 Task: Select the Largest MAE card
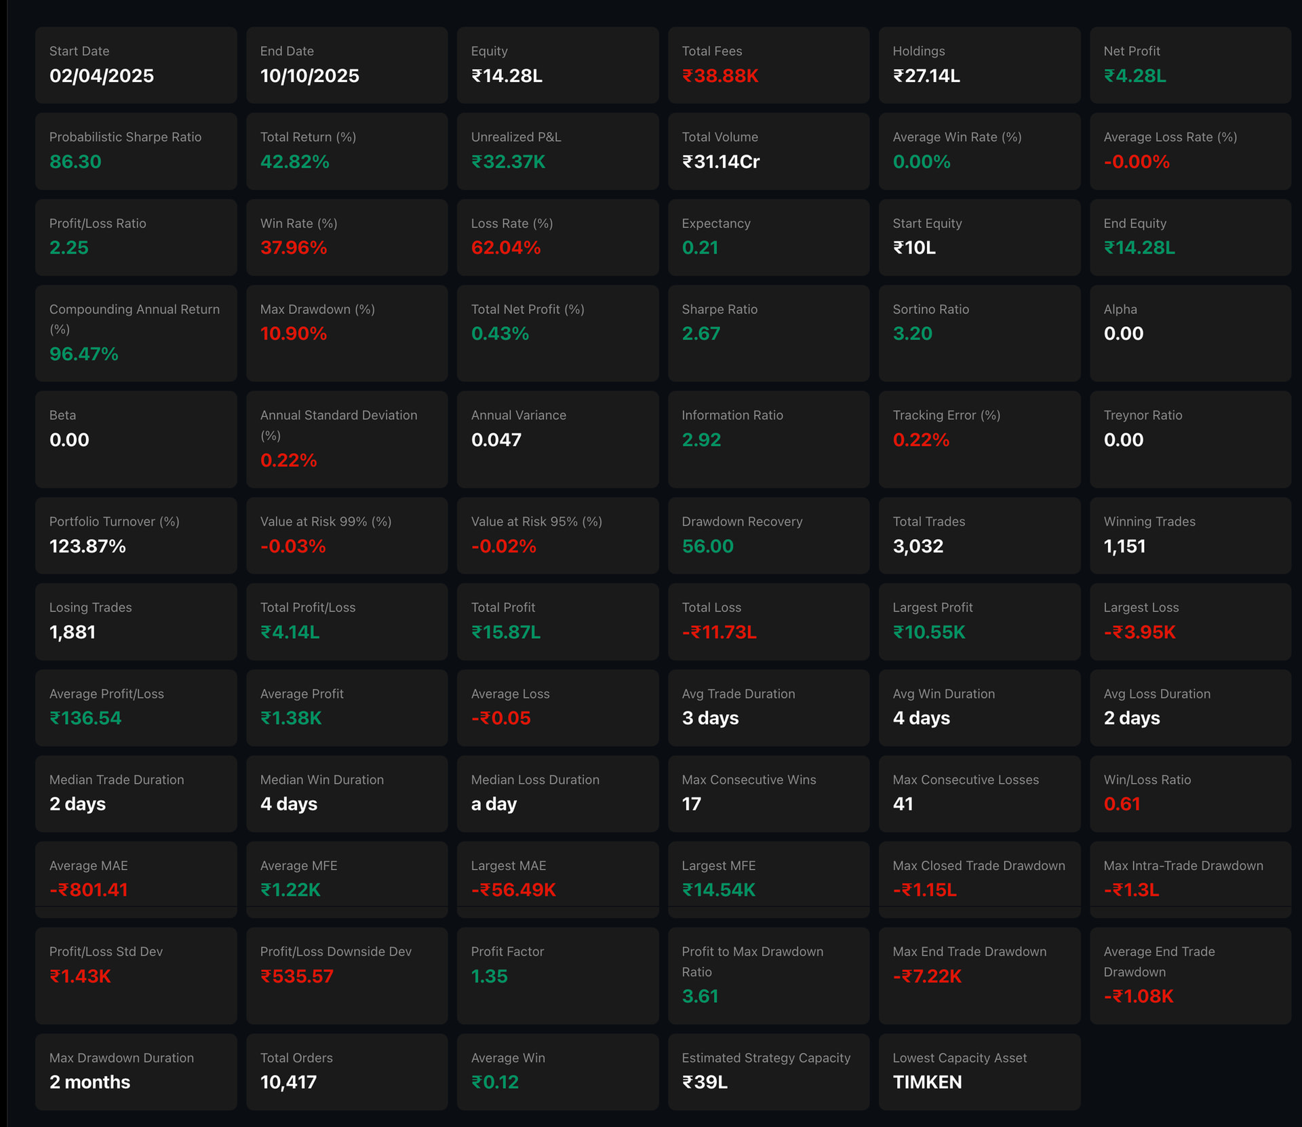pos(557,879)
